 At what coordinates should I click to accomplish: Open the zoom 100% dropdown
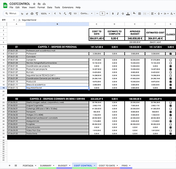[45, 14]
